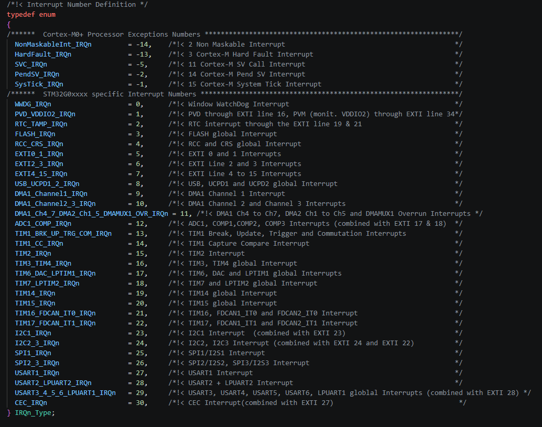Click 'TIM14 global Interrupt' comment
This screenshot has width=542, height=427.
click(x=233, y=293)
